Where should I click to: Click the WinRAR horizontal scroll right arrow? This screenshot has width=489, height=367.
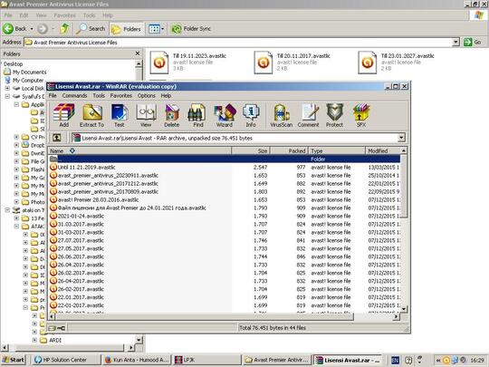(396, 316)
